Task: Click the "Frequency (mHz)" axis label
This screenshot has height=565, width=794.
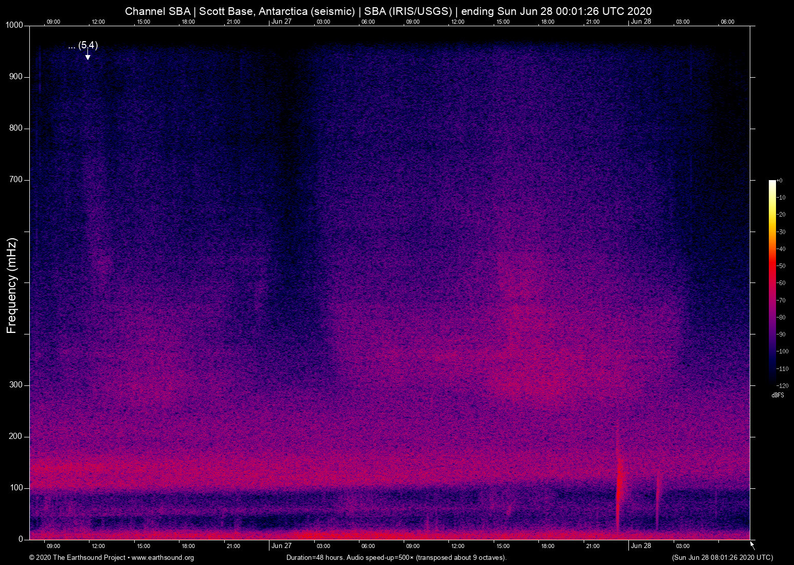Action: tap(11, 286)
